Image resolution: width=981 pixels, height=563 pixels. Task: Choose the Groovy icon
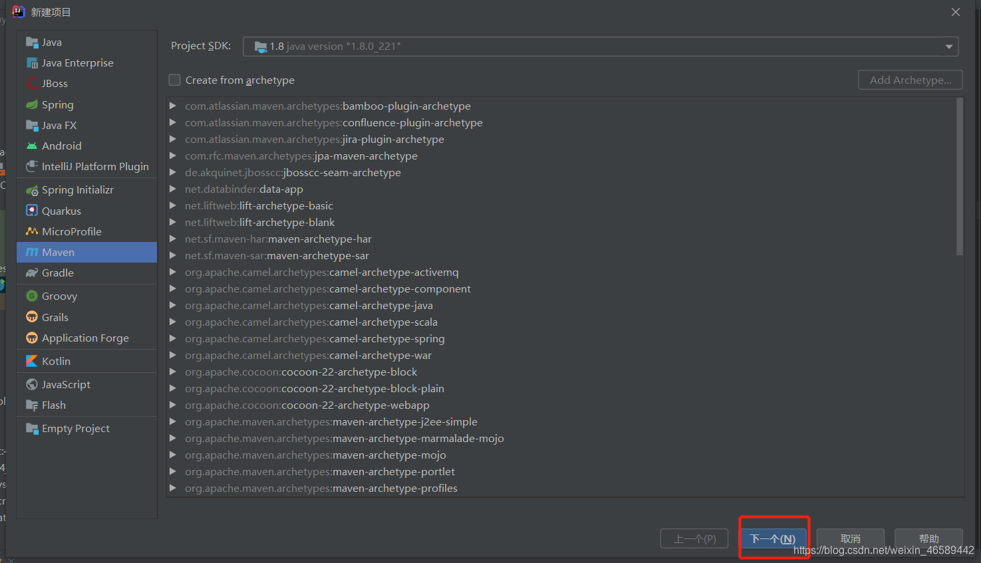click(x=32, y=296)
